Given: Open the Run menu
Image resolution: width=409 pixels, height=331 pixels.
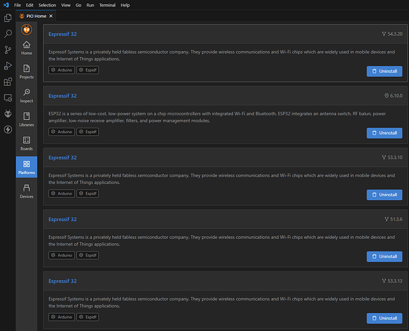Looking at the screenshot, I should tap(90, 5).
